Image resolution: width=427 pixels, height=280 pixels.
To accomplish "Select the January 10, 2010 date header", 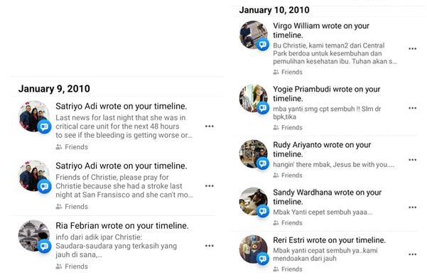I will [274, 10].
